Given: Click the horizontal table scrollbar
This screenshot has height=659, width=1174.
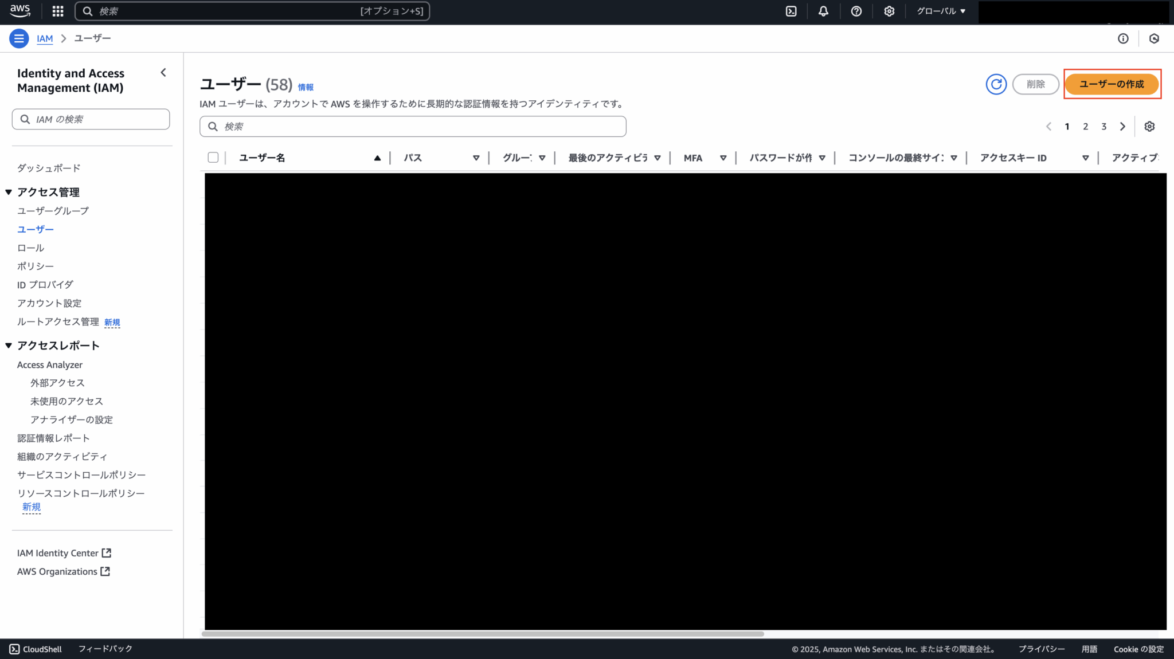Looking at the screenshot, I should click(483, 634).
